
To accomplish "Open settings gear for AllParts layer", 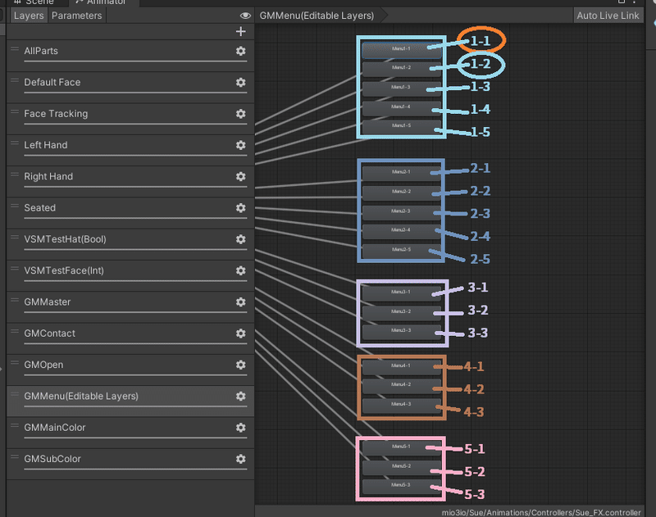I will click(240, 51).
